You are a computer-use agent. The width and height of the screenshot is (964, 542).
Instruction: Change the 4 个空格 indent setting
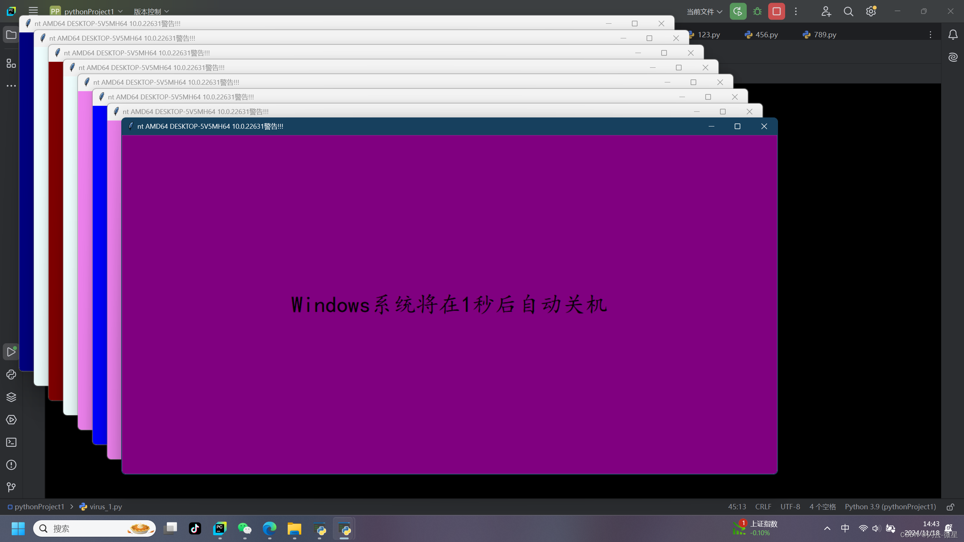822,507
